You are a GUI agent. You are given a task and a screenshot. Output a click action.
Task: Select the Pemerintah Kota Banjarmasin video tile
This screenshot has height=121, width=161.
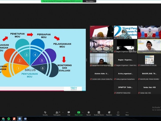pos(149,32)
